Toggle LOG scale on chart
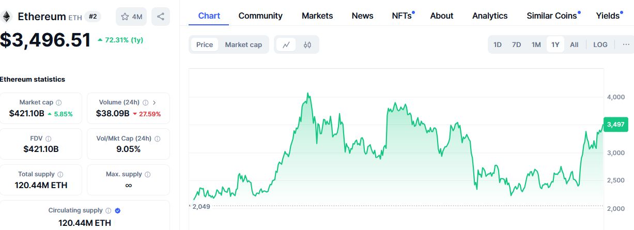 coord(600,44)
